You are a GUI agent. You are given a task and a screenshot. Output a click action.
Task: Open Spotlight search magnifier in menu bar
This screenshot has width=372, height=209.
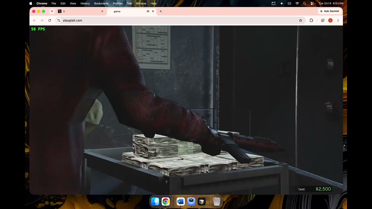(305, 3)
